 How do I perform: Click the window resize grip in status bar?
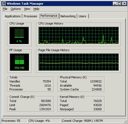125,121
